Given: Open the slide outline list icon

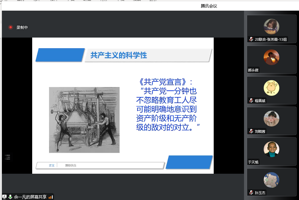Looking at the screenshot, I should [7, 157].
